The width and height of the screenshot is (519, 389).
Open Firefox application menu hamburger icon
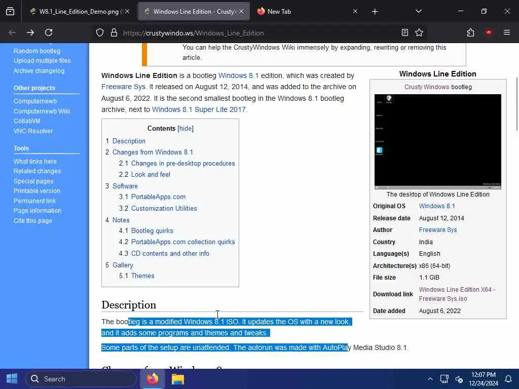coord(506,32)
